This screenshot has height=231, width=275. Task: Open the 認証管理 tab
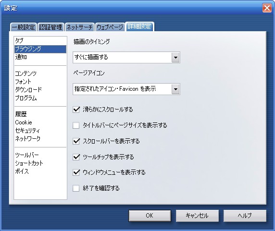(50, 27)
